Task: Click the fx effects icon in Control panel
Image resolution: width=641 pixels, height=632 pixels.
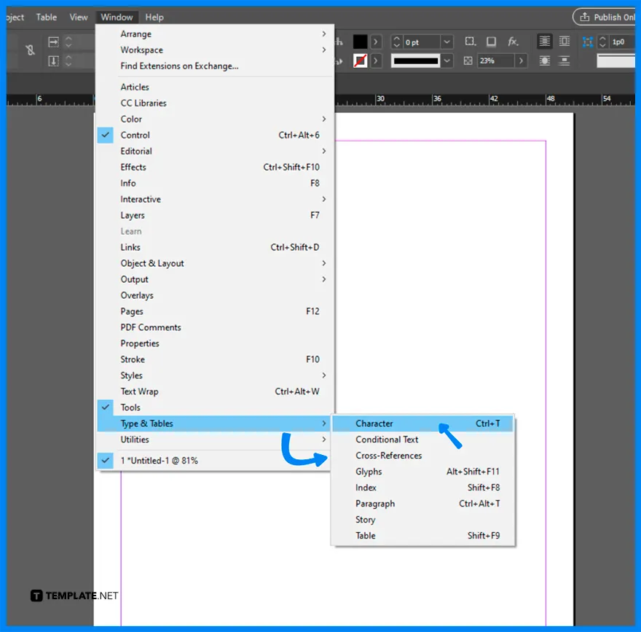Action: 514,42
